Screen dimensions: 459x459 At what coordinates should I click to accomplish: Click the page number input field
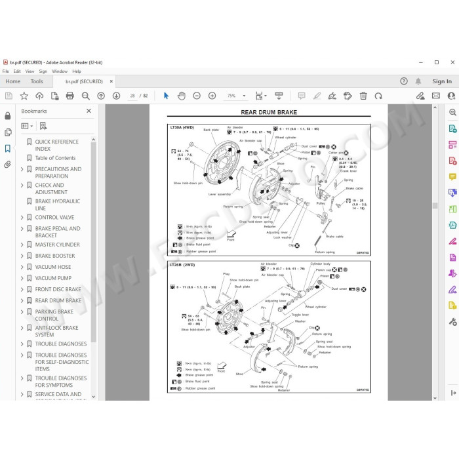[x=132, y=96]
